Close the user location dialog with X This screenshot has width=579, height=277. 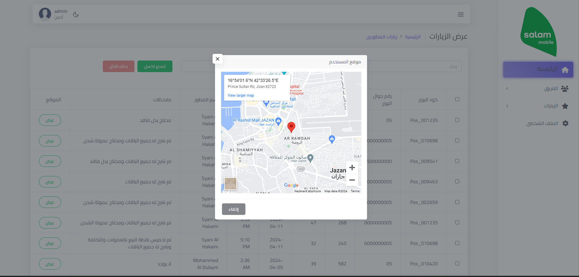point(217,59)
